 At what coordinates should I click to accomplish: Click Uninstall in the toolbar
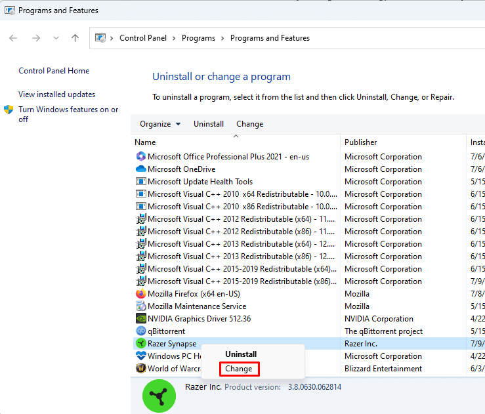click(x=209, y=124)
